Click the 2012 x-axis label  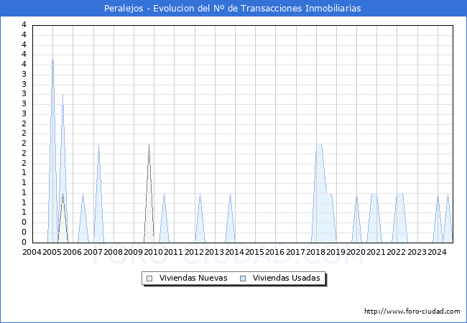[194, 252]
